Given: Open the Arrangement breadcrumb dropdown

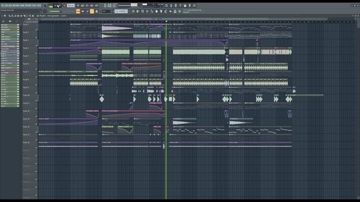Looking at the screenshot, I should pos(53,16).
